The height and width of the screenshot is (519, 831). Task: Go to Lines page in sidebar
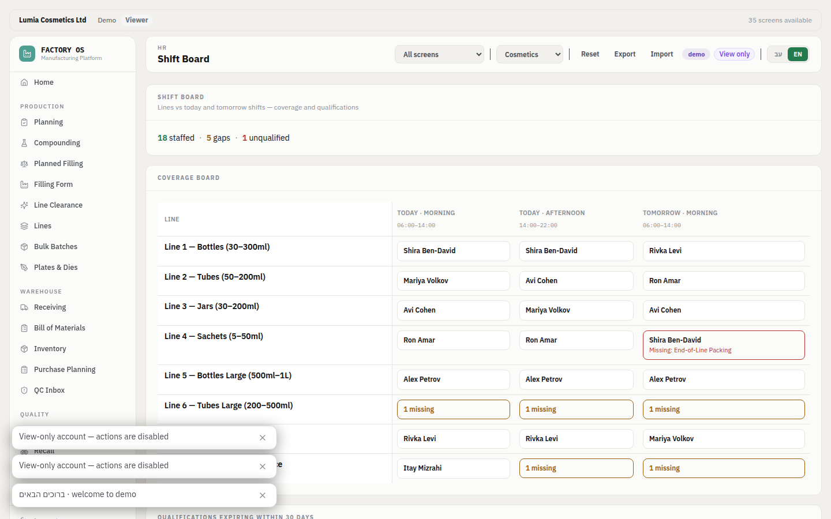[x=73, y=226]
